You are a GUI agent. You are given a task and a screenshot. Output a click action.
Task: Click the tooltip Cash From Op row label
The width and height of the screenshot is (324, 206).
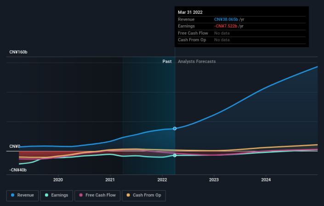tap(192, 40)
